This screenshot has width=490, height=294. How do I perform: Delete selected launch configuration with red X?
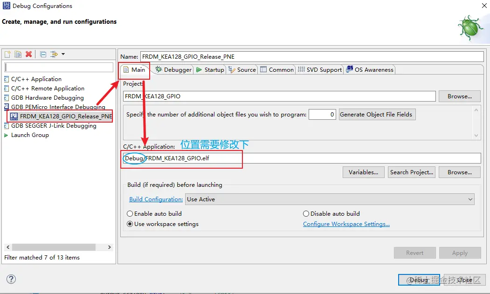[29, 55]
